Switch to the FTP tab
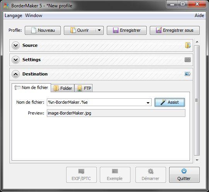Image resolution: width=209 pixels, height=192 pixels. click(84, 88)
